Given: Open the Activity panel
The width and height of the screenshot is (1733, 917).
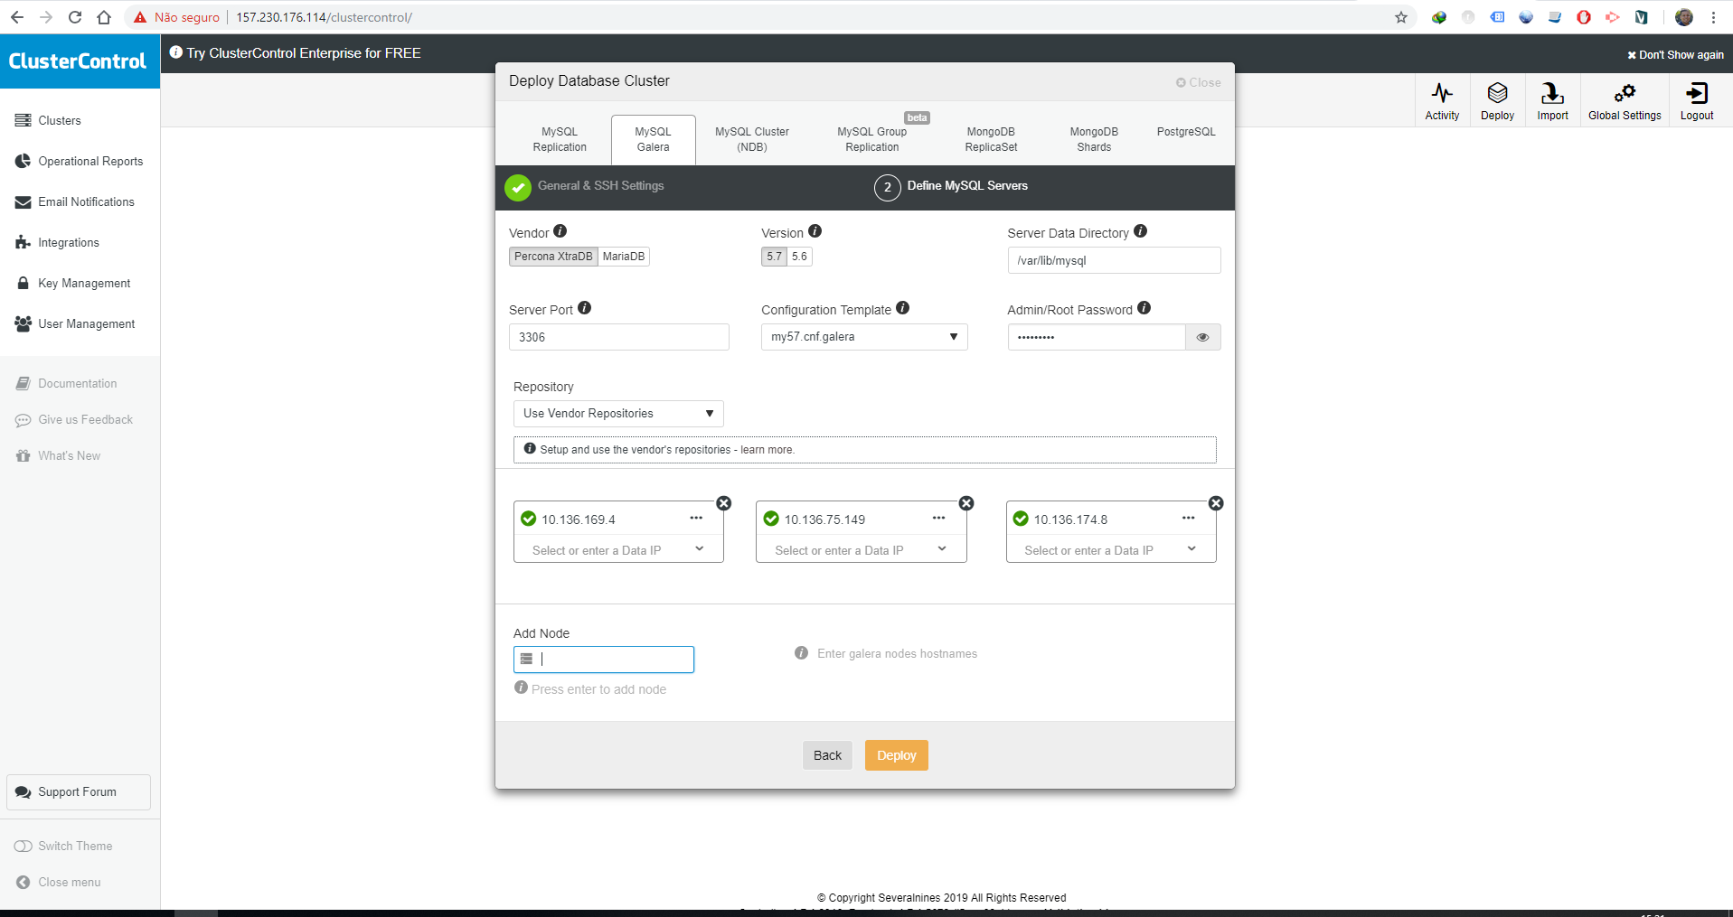Looking at the screenshot, I should [1441, 99].
